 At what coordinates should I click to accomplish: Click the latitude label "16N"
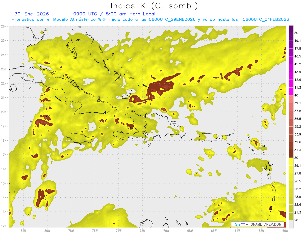point(4,169)
